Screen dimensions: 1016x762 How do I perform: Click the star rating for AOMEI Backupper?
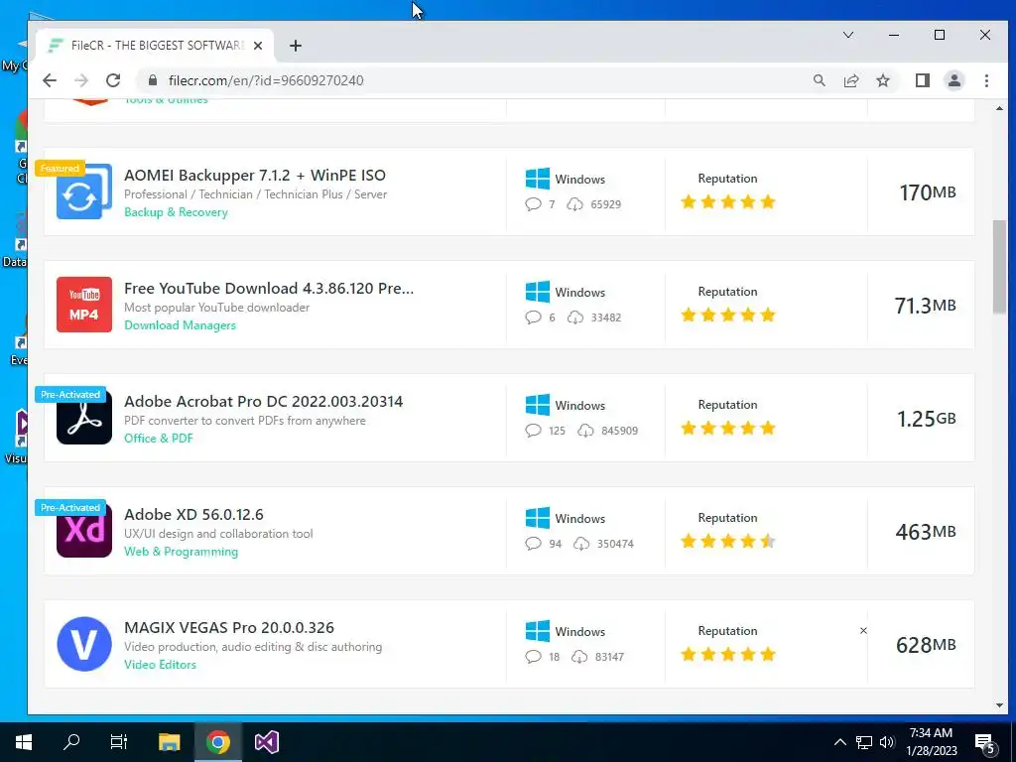coord(727,201)
